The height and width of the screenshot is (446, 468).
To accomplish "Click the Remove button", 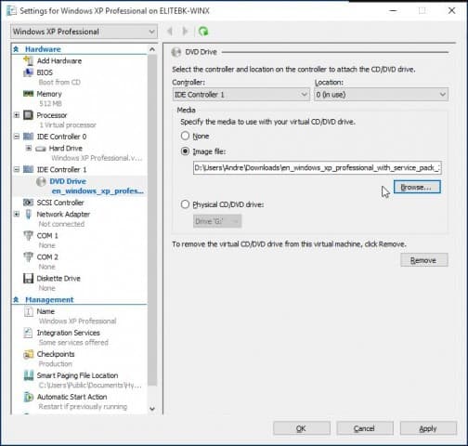I will pyautogui.click(x=423, y=260).
